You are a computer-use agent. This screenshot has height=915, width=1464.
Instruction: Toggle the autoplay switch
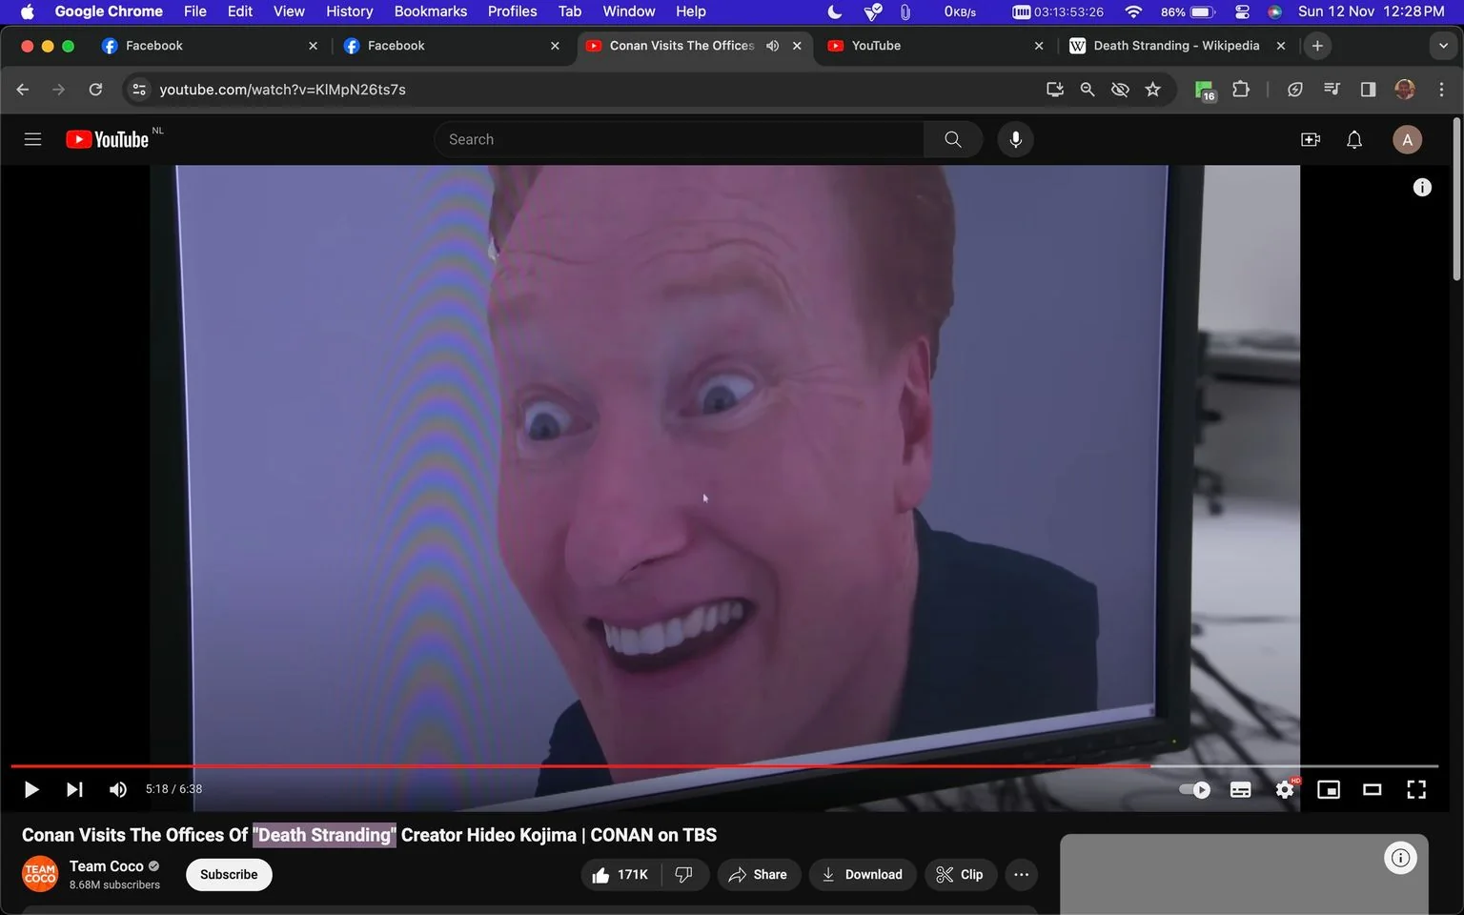[x=1194, y=789]
